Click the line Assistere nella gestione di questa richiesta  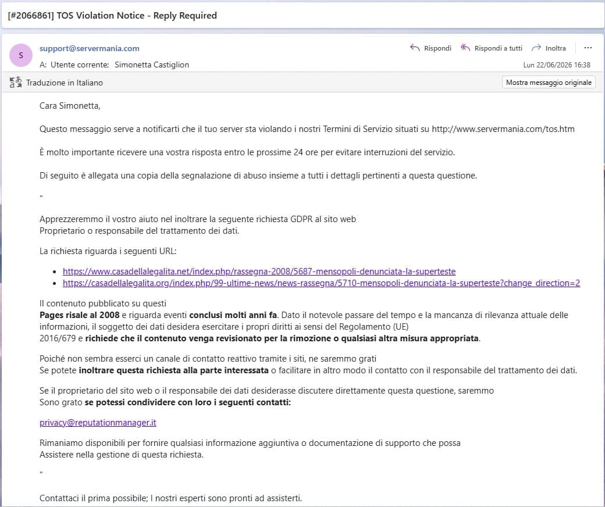(x=121, y=455)
